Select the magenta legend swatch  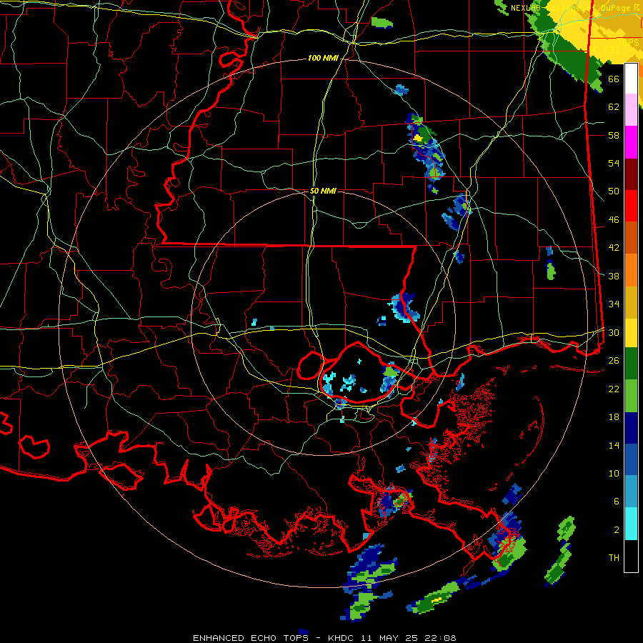click(x=631, y=142)
